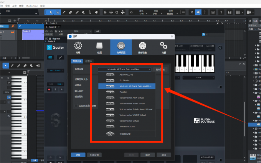Enable the exclusive mode checkbox in audio settings
This screenshot has width=261, height=163.
(x=76, y=105)
